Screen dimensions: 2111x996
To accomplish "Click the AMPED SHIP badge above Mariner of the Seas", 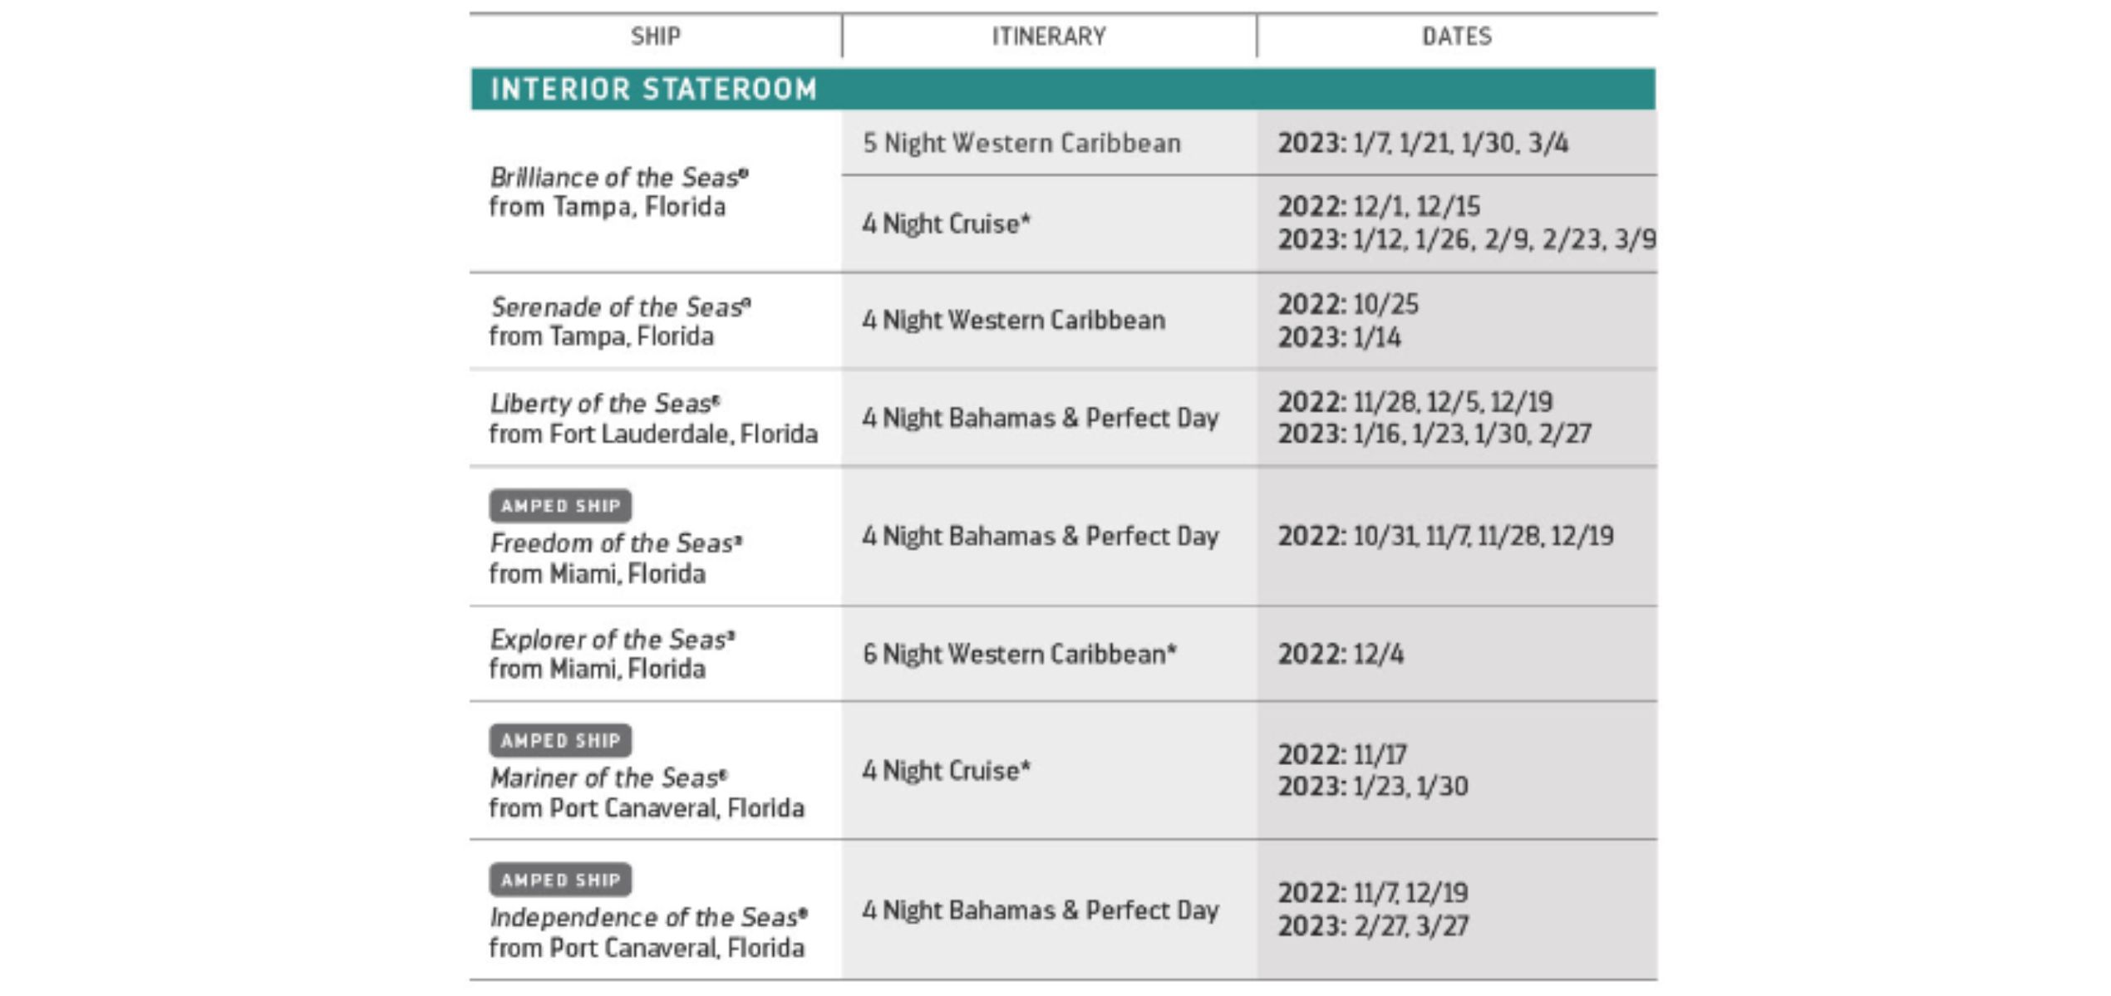I will pyautogui.click(x=560, y=740).
